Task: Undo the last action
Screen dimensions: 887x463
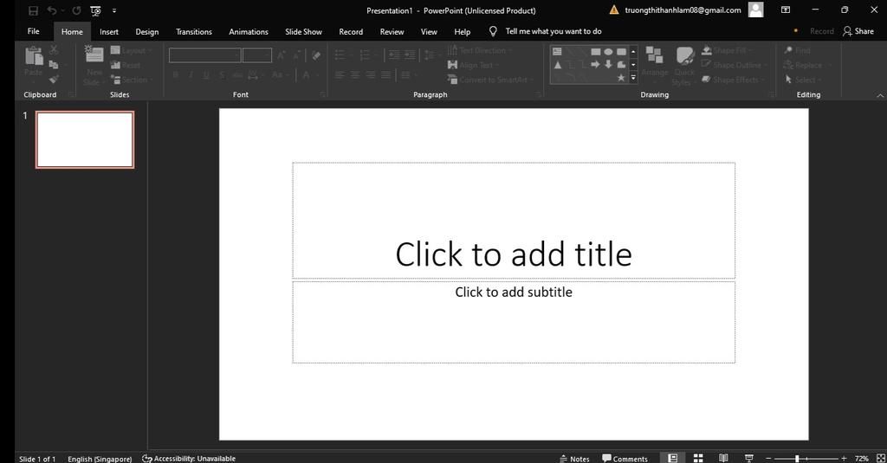Action: (51, 10)
